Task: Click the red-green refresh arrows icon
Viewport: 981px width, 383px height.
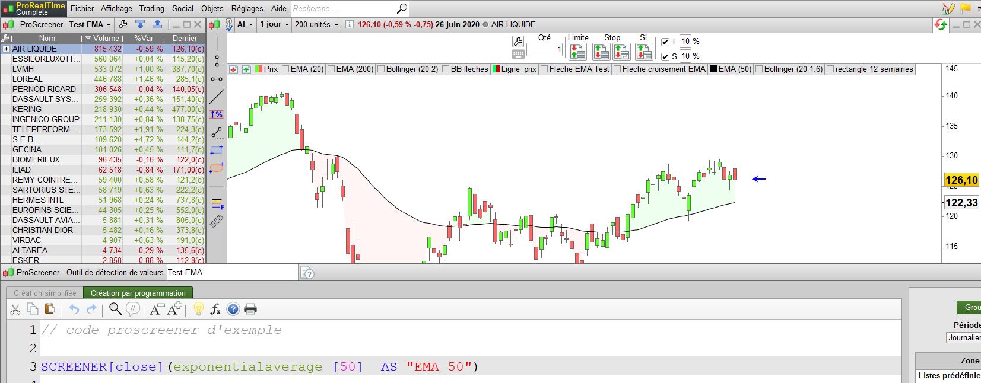Action: 941,24
